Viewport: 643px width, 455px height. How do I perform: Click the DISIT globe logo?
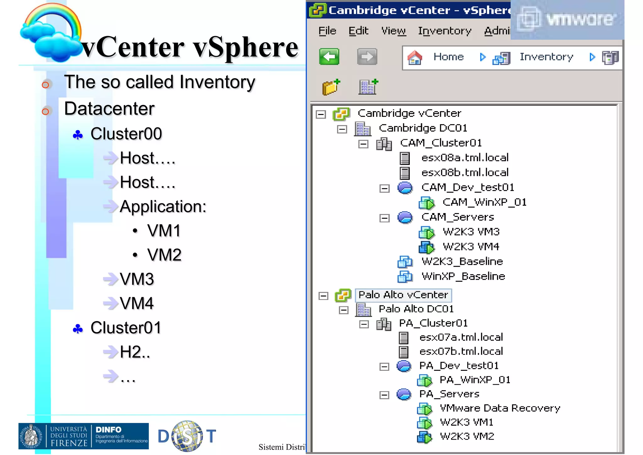click(x=187, y=436)
